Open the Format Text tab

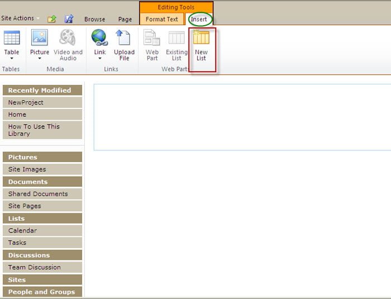(161, 19)
